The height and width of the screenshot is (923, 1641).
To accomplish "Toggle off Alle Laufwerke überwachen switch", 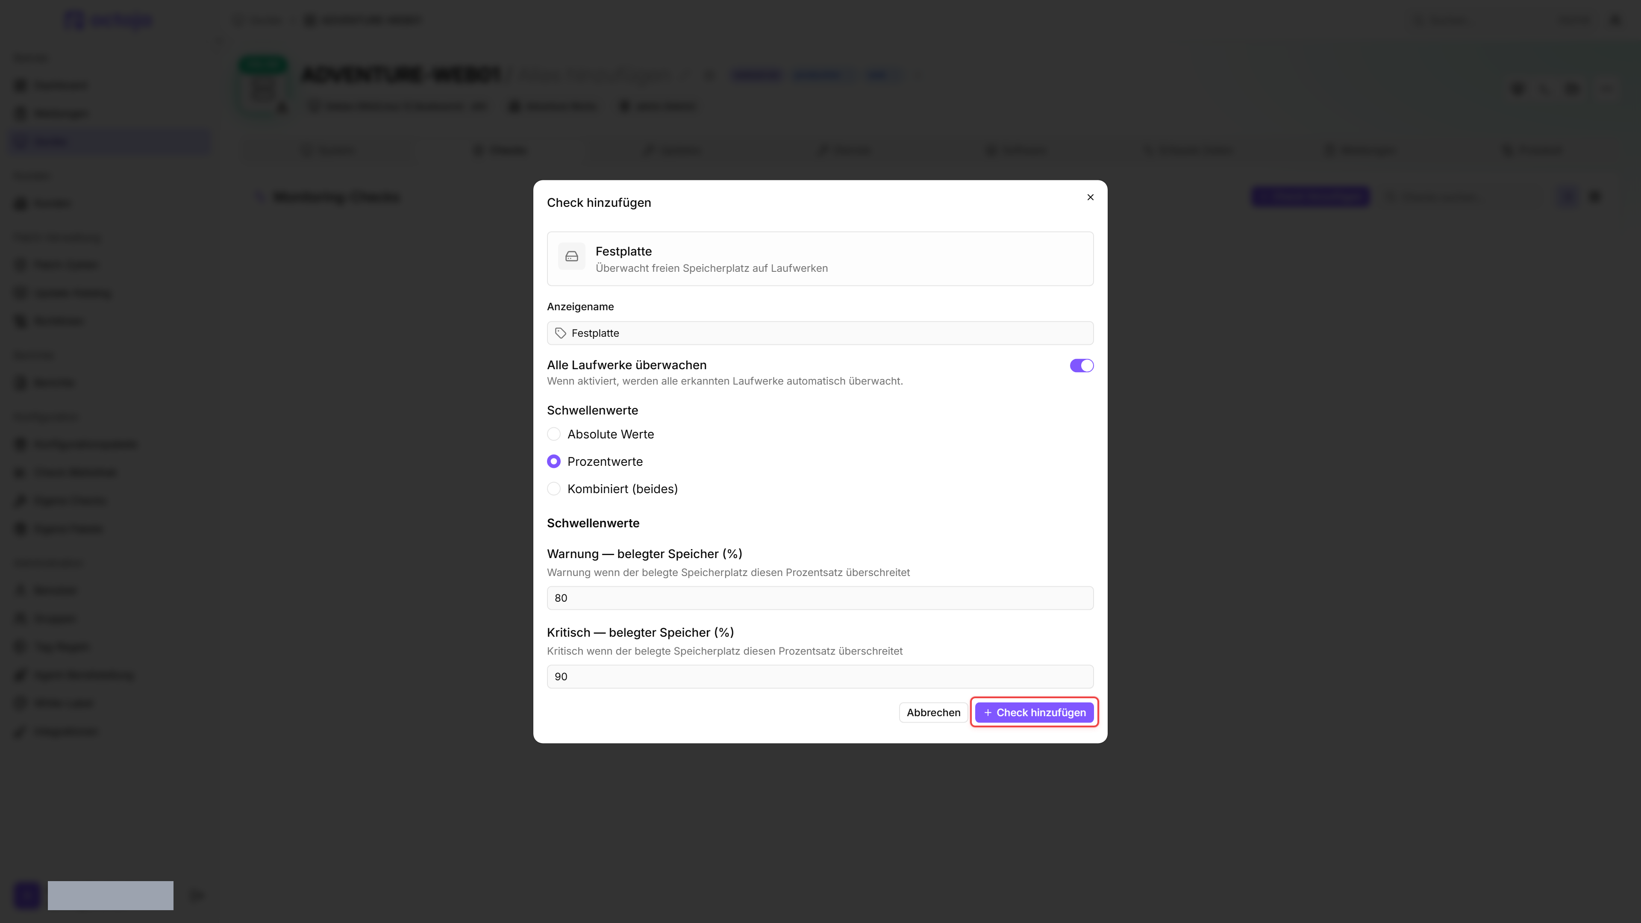I will click(x=1081, y=366).
